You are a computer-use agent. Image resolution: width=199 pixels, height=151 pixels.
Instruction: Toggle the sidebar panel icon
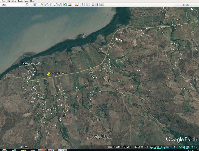(36, 5)
